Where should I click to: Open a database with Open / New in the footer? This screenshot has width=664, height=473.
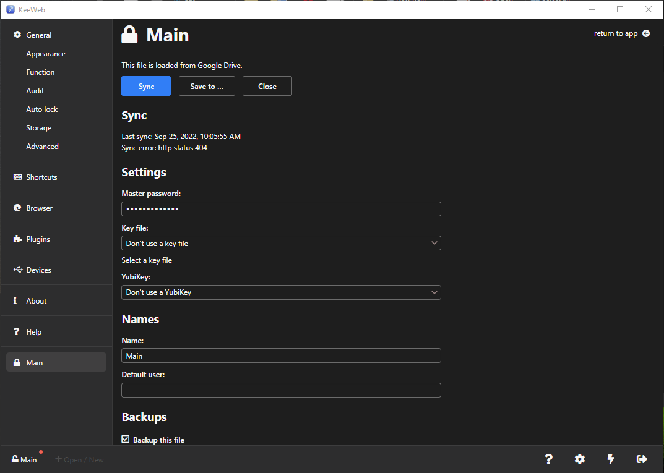tap(79, 459)
